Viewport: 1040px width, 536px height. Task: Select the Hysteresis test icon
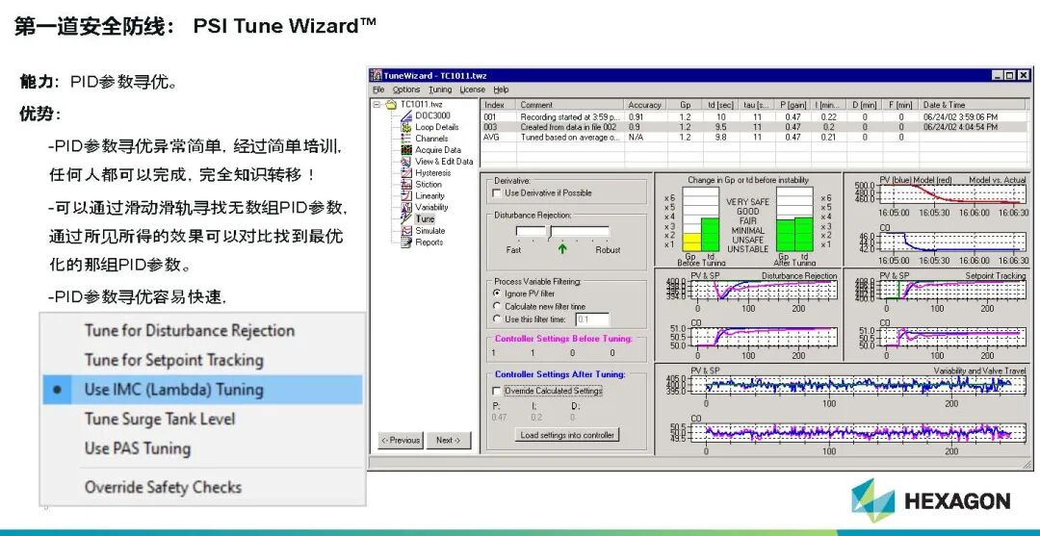(x=406, y=173)
